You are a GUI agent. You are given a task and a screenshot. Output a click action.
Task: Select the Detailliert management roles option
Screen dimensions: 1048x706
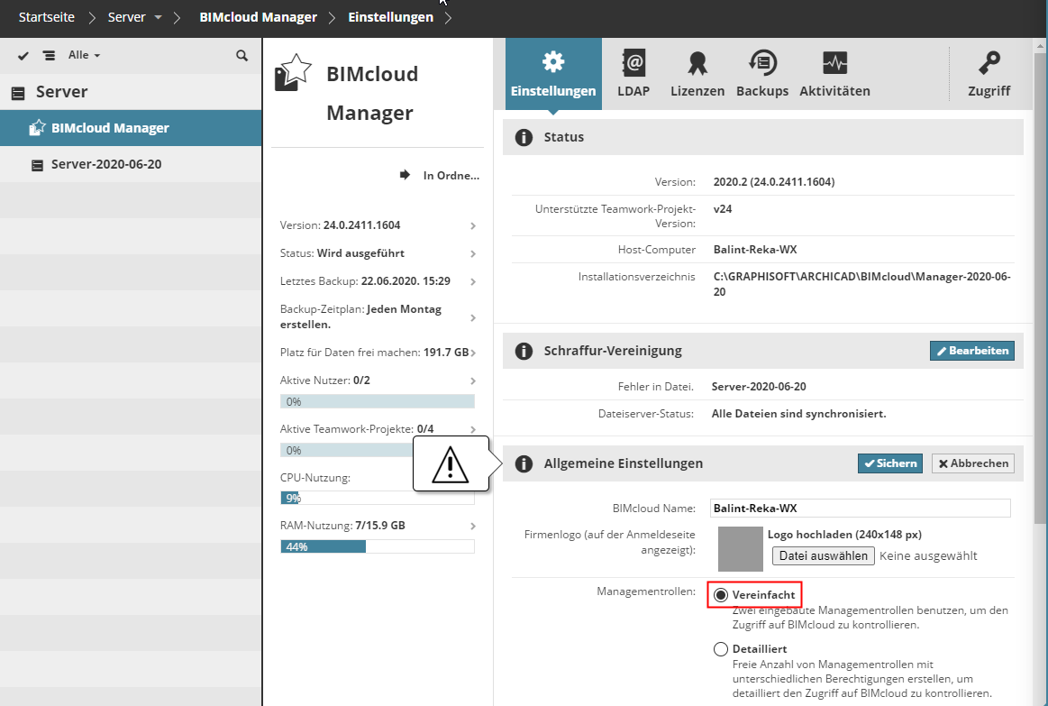pyautogui.click(x=721, y=649)
